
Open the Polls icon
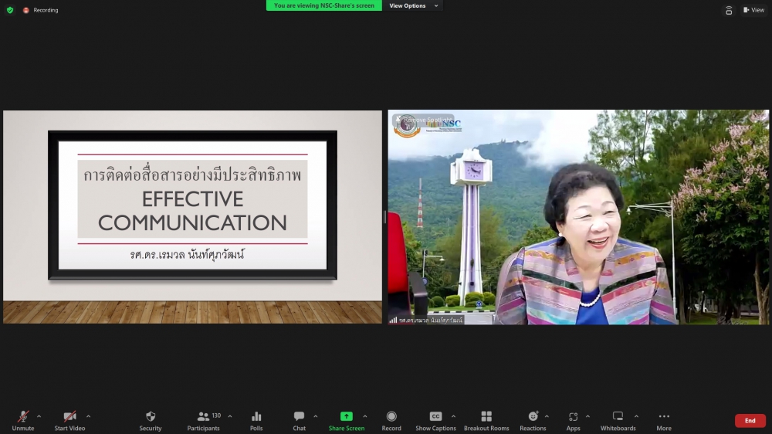tap(256, 417)
